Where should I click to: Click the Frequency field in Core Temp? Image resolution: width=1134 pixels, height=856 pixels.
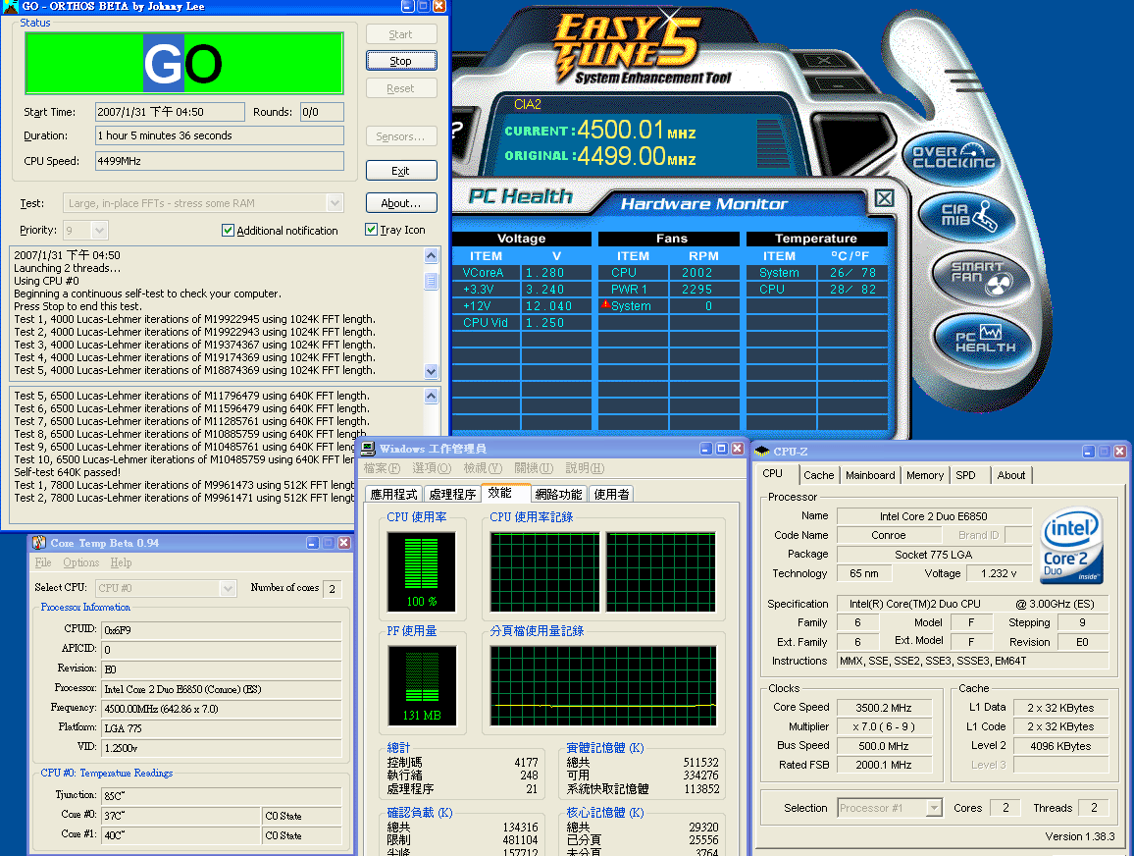(x=222, y=709)
